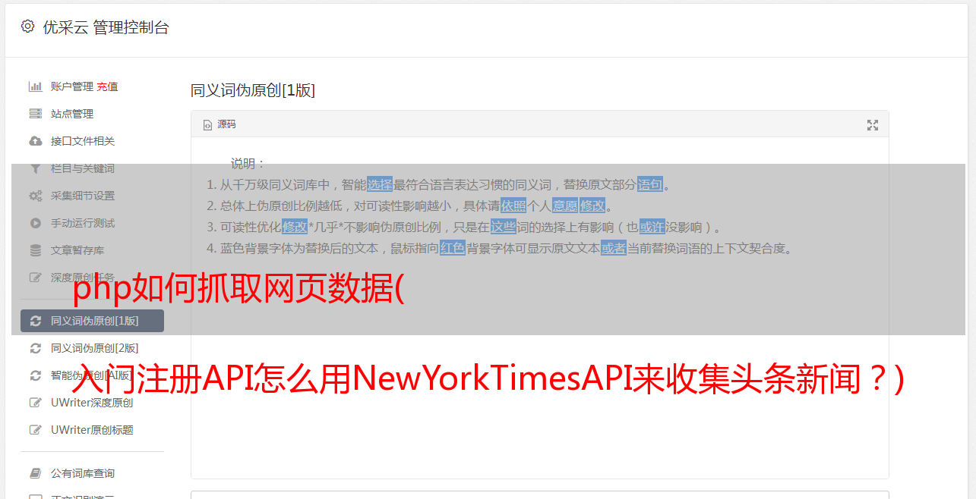Open 站点管理 via its server icon

36,114
